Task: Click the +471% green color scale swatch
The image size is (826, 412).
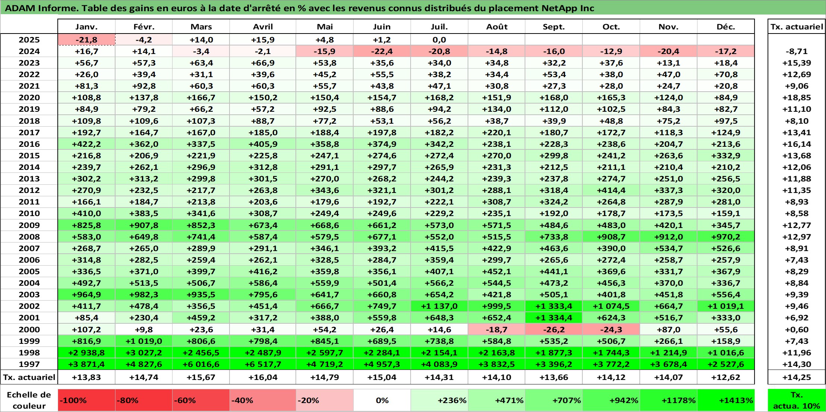Action: click(497, 400)
